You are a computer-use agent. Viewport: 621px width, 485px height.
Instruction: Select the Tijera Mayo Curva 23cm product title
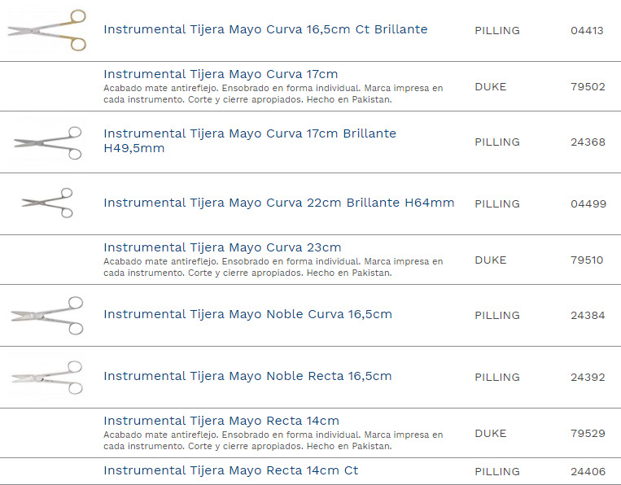pos(222,247)
